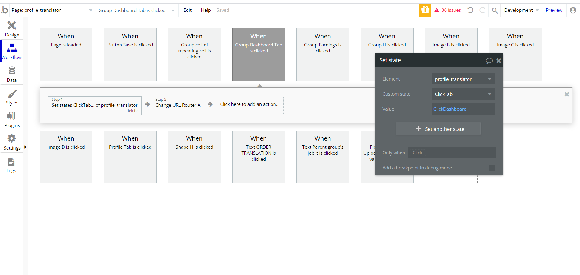Viewport: 580px width, 275px height.
Task: Select Text ORDER TRANSLATION is clicked event
Action: pyautogui.click(x=259, y=157)
